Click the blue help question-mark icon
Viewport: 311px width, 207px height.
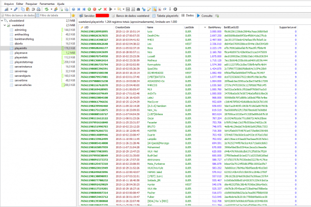(73, 9)
